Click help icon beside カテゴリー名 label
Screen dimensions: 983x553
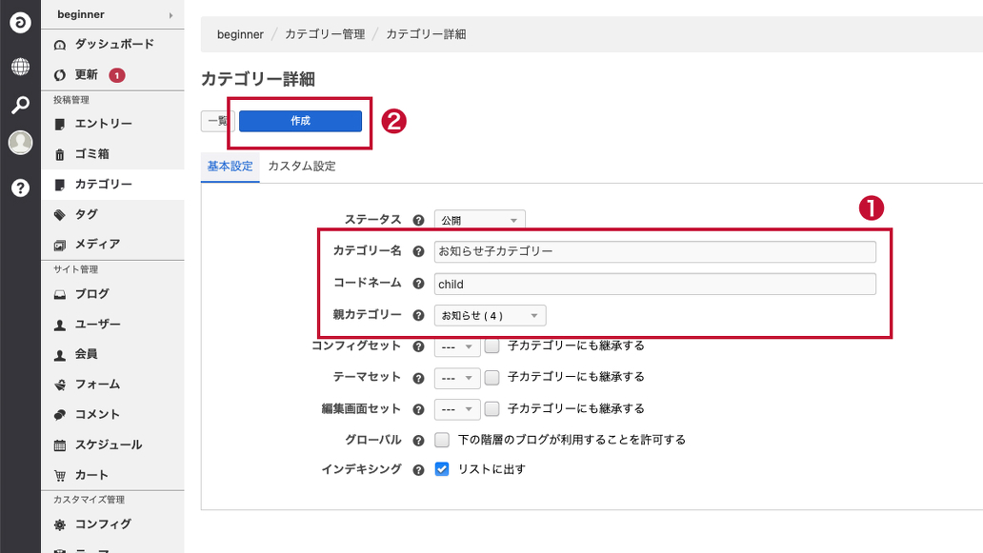[418, 251]
